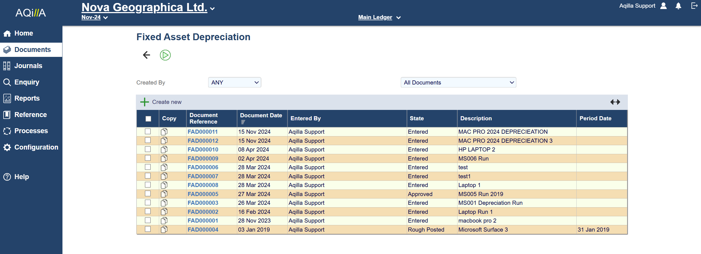The image size is (701, 254).
Task: Click the green run depreciation play icon
Action: click(x=165, y=55)
